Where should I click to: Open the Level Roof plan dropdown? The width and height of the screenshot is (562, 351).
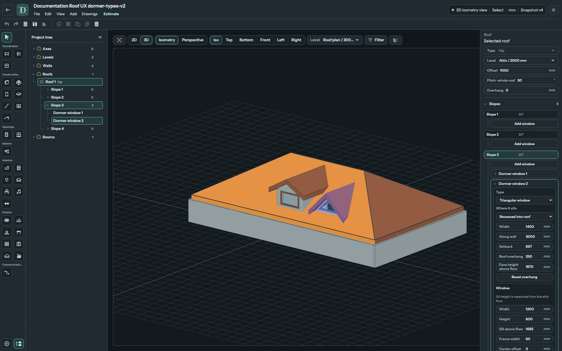(335, 40)
